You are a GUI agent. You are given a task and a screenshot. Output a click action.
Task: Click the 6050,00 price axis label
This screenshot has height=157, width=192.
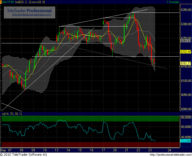point(186,95)
